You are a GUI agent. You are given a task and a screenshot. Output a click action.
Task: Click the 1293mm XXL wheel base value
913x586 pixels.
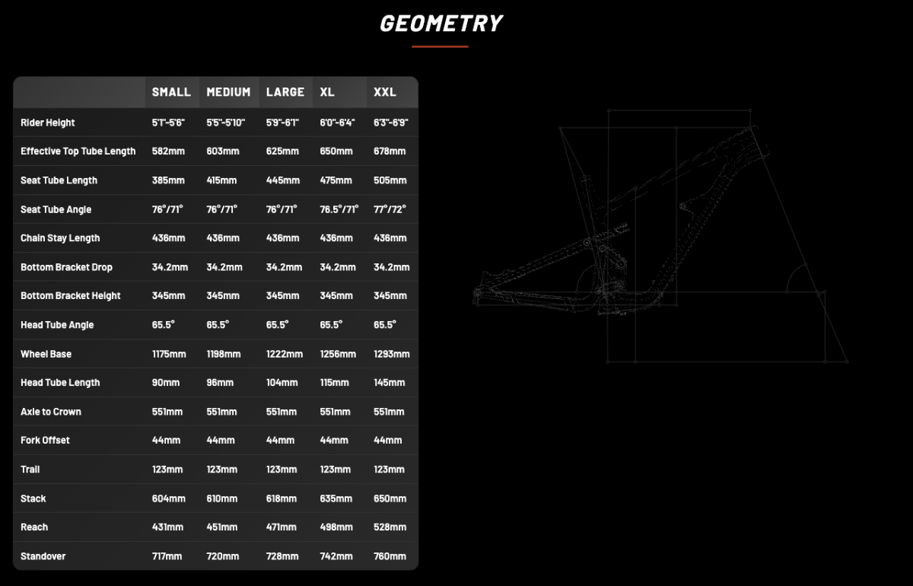coord(391,354)
